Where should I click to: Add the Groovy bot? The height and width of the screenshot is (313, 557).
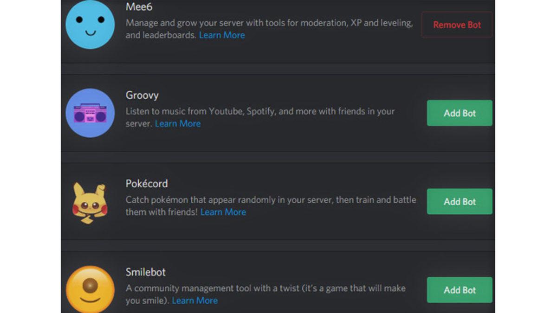[459, 113]
